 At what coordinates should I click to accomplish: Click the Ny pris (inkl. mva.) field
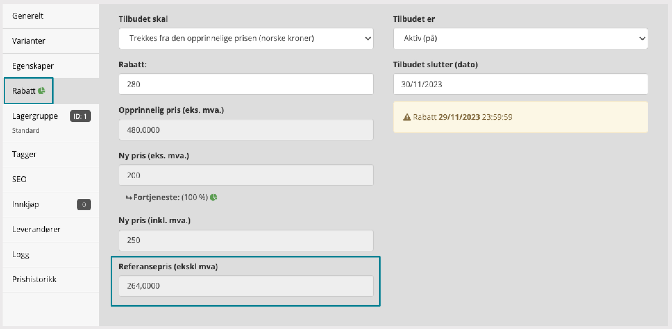tap(246, 240)
